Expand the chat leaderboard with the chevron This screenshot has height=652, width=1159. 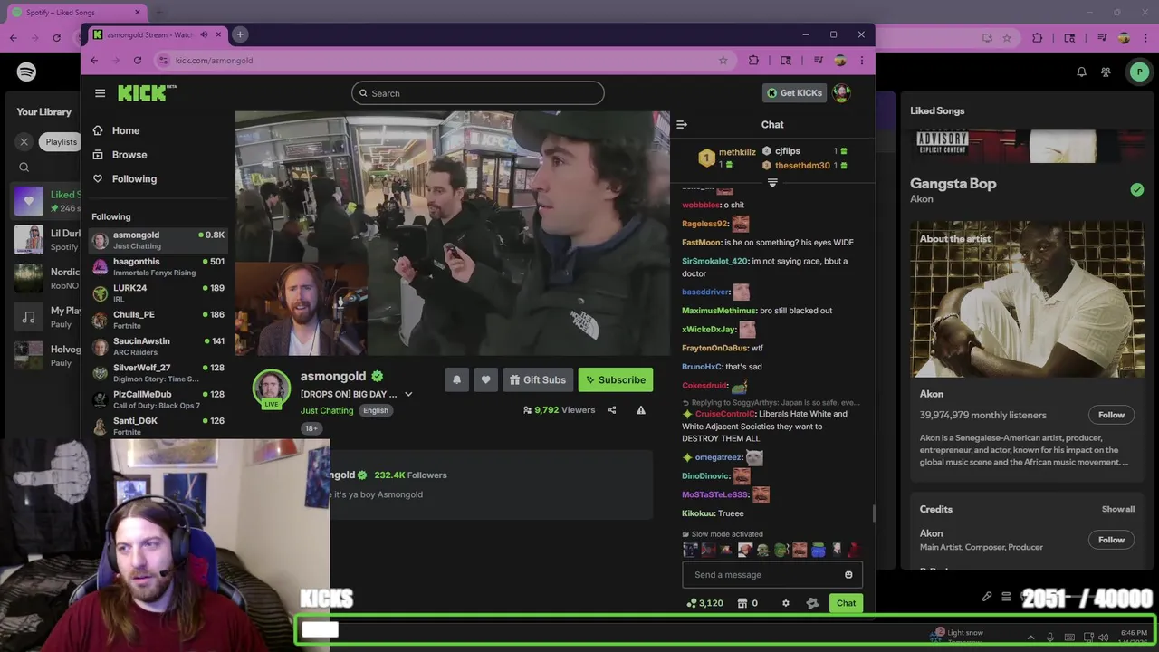click(772, 183)
